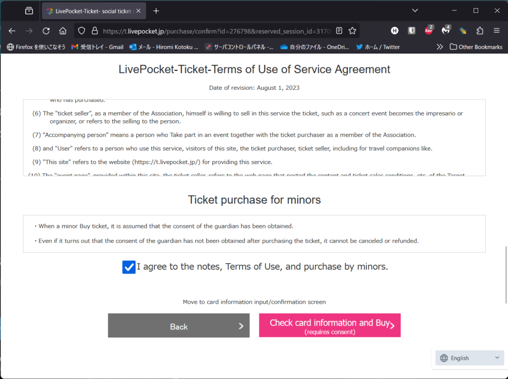Open a new tab with the plus icon
The height and width of the screenshot is (379, 508).
156,10
